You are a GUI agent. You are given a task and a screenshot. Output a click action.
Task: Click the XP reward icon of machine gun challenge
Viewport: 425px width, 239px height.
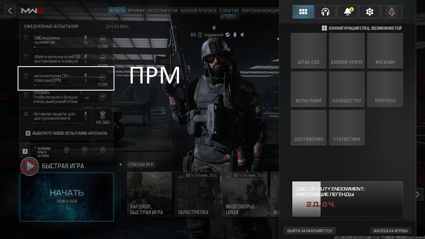click(103, 40)
